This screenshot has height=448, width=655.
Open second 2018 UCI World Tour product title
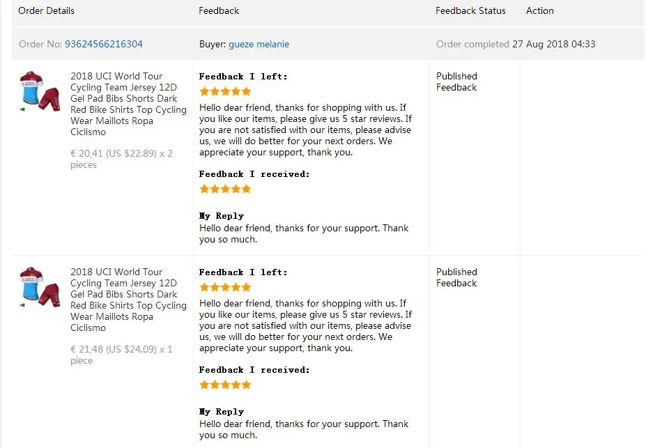point(128,300)
